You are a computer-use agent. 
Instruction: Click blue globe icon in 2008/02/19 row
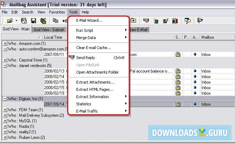[x=195, y=93]
